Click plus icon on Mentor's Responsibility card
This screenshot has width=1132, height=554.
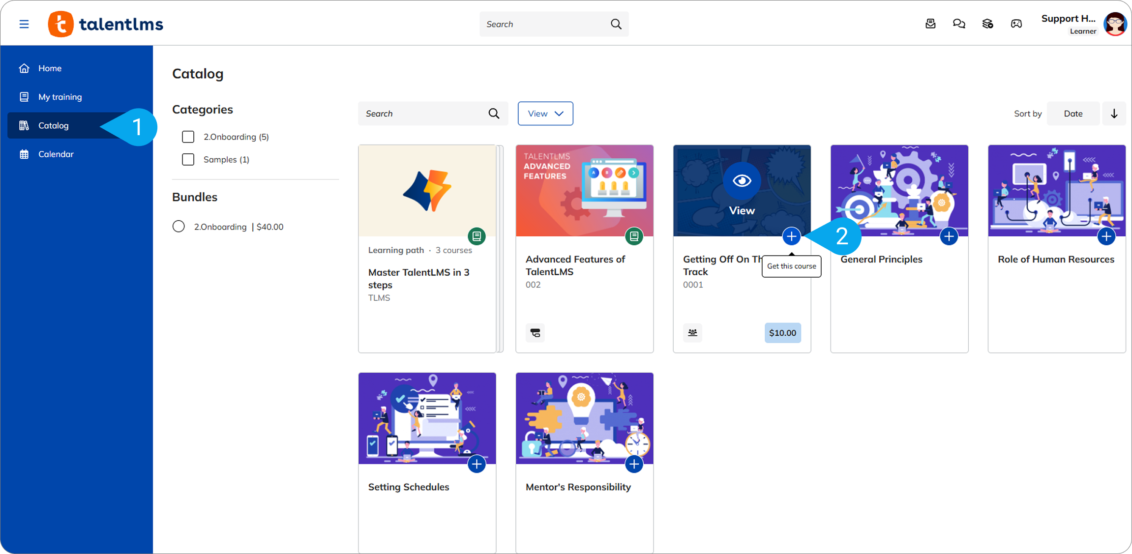(634, 464)
